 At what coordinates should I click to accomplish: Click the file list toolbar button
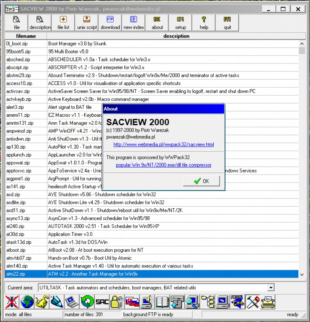(x=63, y=23)
